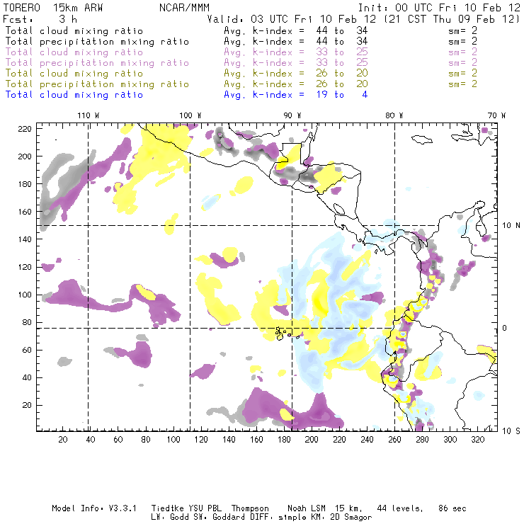Select the 'NCAR/MMM' header label

point(185,8)
